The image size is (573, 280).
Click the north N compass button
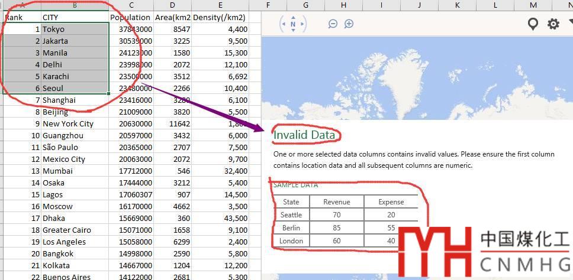pyautogui.click(x=293, y=24)
